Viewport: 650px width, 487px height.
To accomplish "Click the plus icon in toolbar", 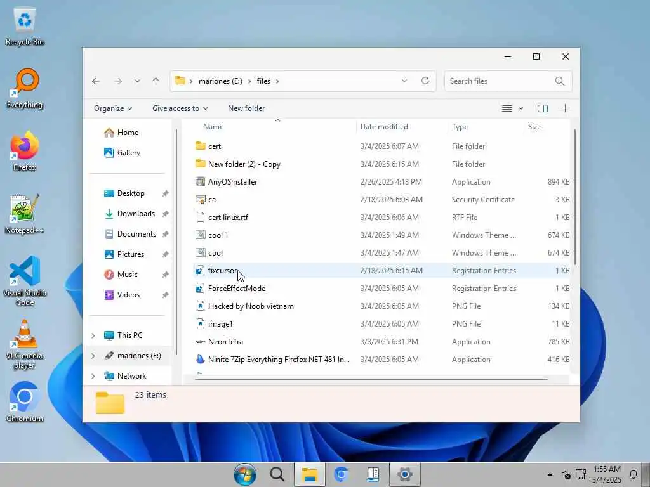I will point(565,108).
